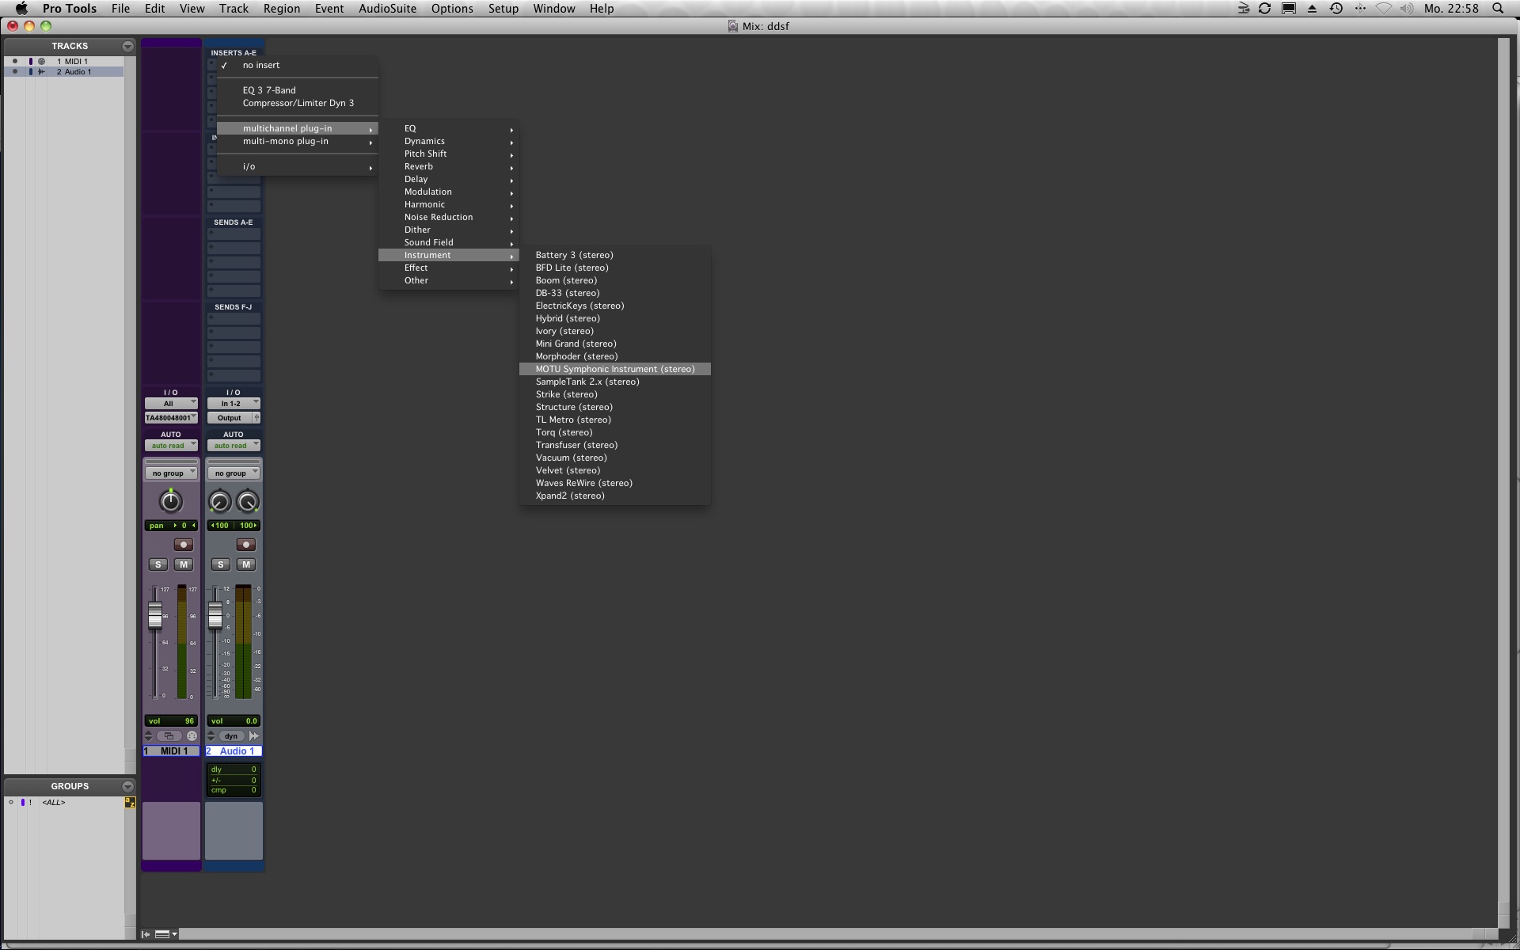Open the TRACKS list pop-up menu

click(127, 47)
